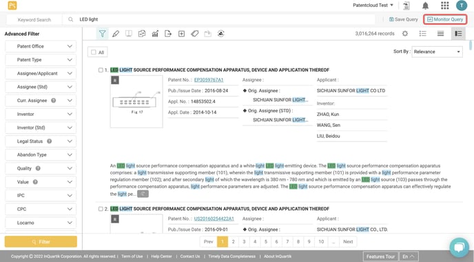Open the chat support bubble

(459, 248)
